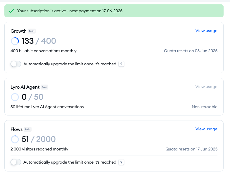Click the 'Non-reusable' label
Screen dimensions: 230x177
[x=205, y=107]
